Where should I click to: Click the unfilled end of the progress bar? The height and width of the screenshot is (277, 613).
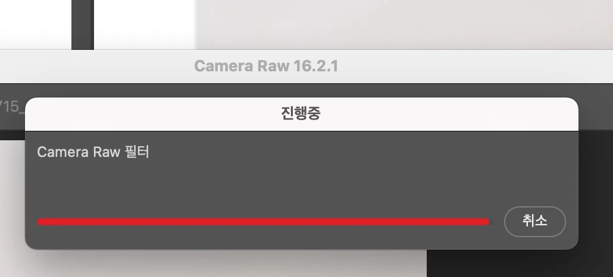(x=492, y=222)
